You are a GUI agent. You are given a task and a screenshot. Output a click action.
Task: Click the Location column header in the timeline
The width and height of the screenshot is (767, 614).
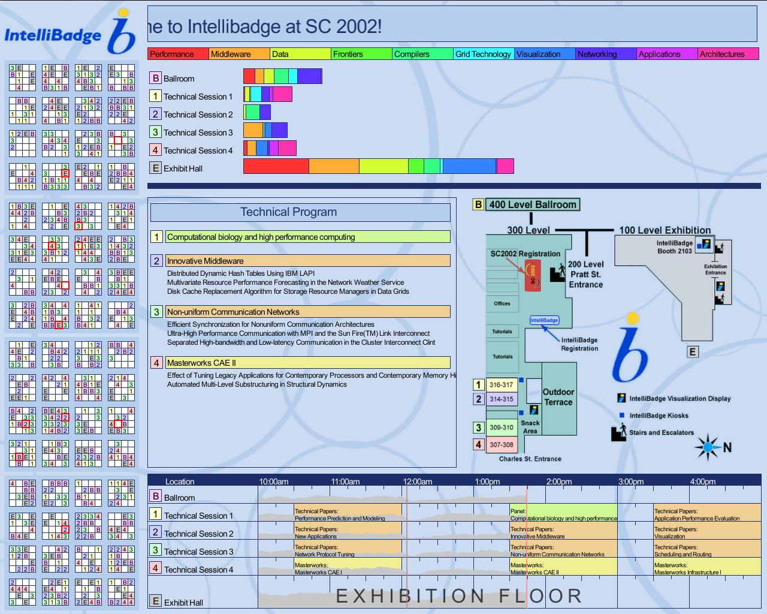180,481
